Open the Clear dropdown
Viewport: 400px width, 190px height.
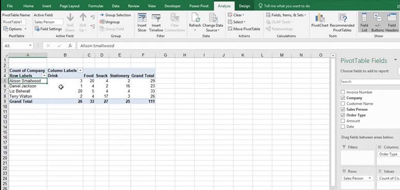pos(236,15)
